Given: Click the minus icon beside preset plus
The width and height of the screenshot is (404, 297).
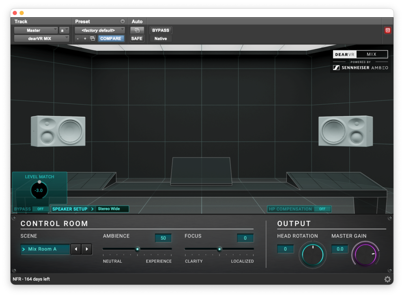Looking at the screenshot, I should point(78,39).
